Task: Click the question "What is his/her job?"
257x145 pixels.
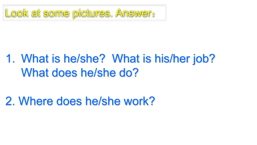Action: point(163,59)
